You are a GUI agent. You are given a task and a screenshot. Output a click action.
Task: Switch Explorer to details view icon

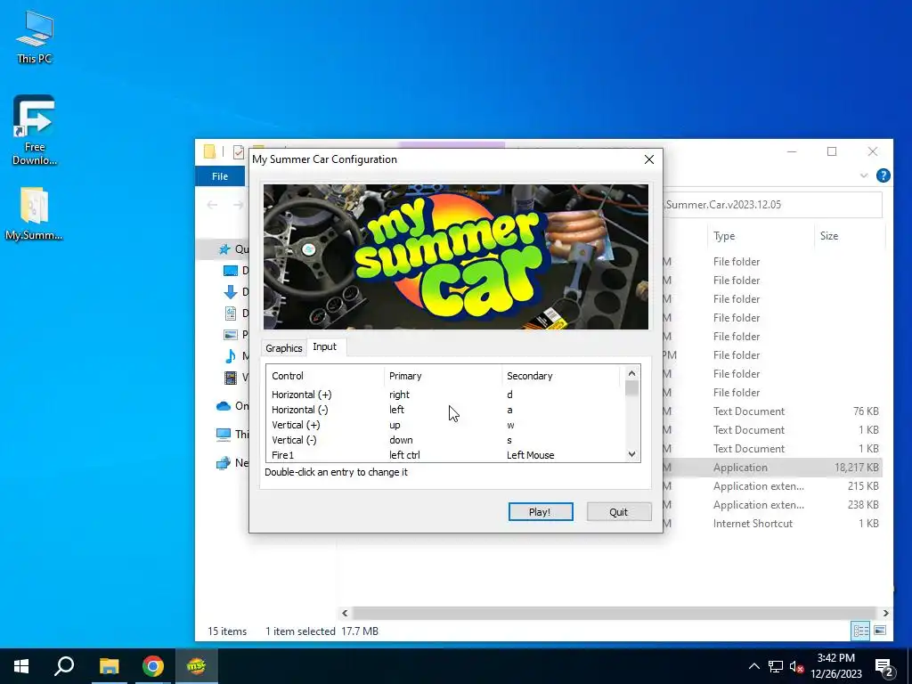click(860, 631)
